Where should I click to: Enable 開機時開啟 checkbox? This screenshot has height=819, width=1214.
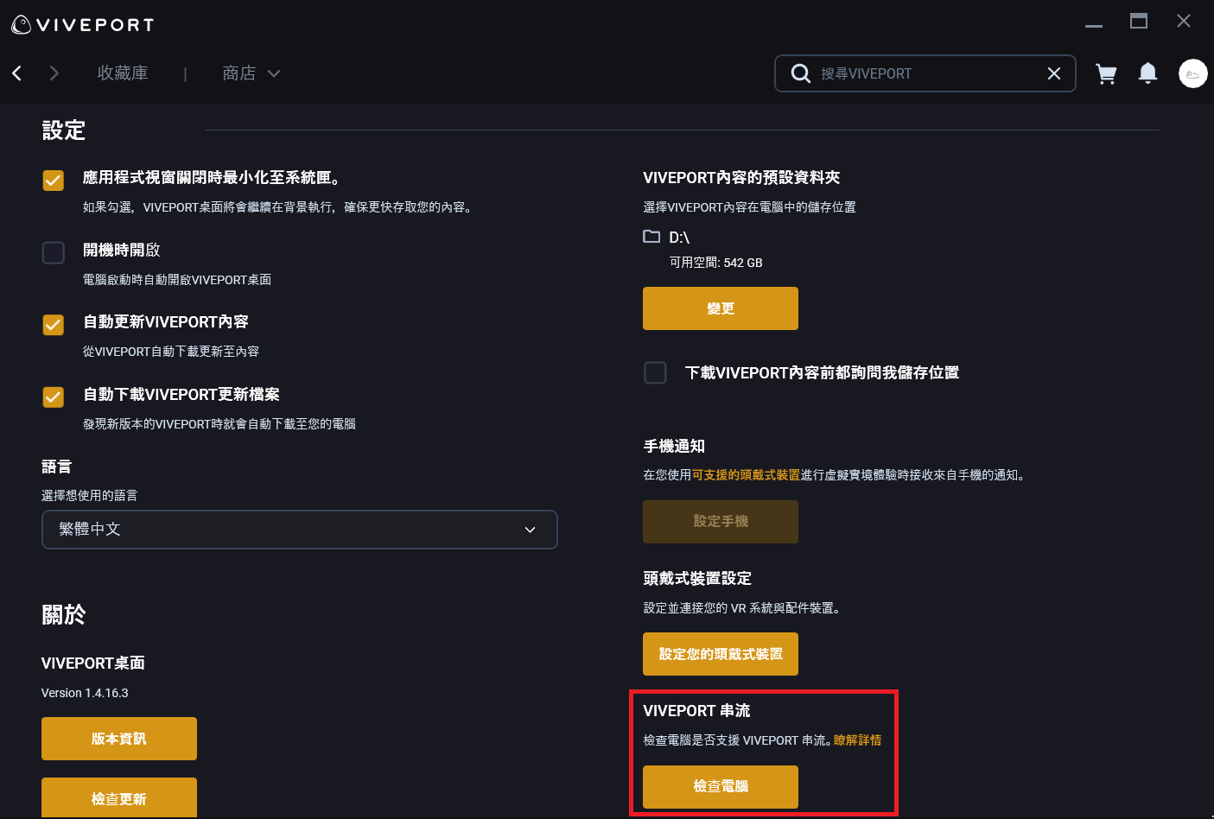54,252
